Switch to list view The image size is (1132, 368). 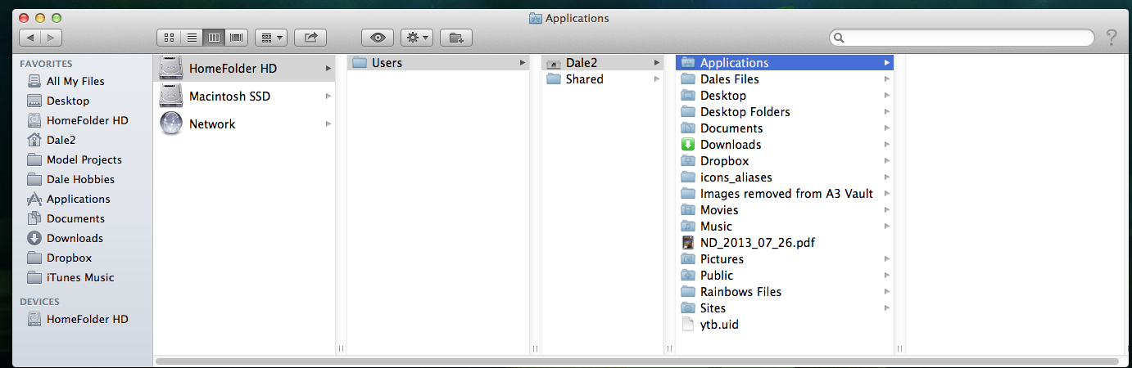click(x=192, y=38)
